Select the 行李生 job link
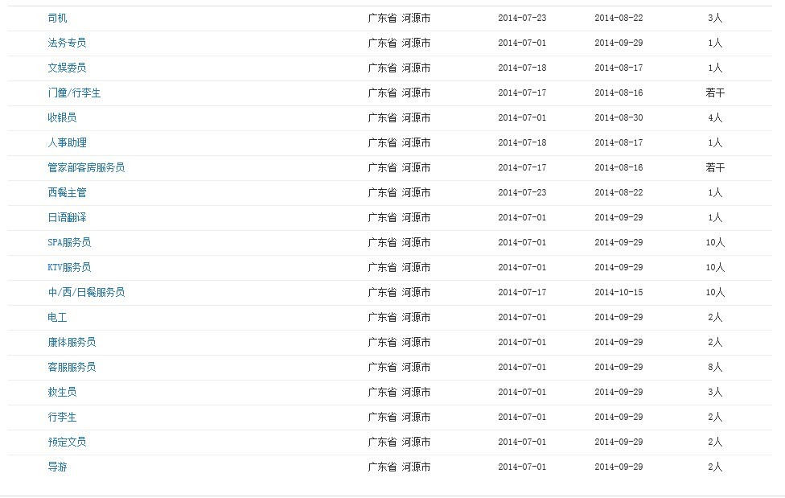This screenshot has height=498, width=785. coord(62,418)
